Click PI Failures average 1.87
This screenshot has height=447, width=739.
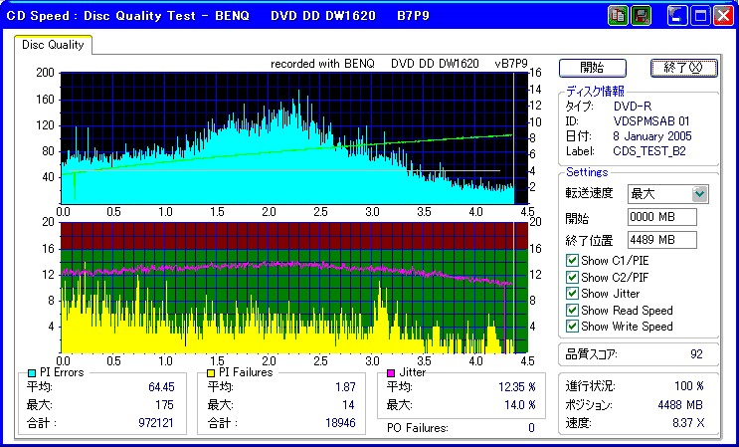[345, 387]
